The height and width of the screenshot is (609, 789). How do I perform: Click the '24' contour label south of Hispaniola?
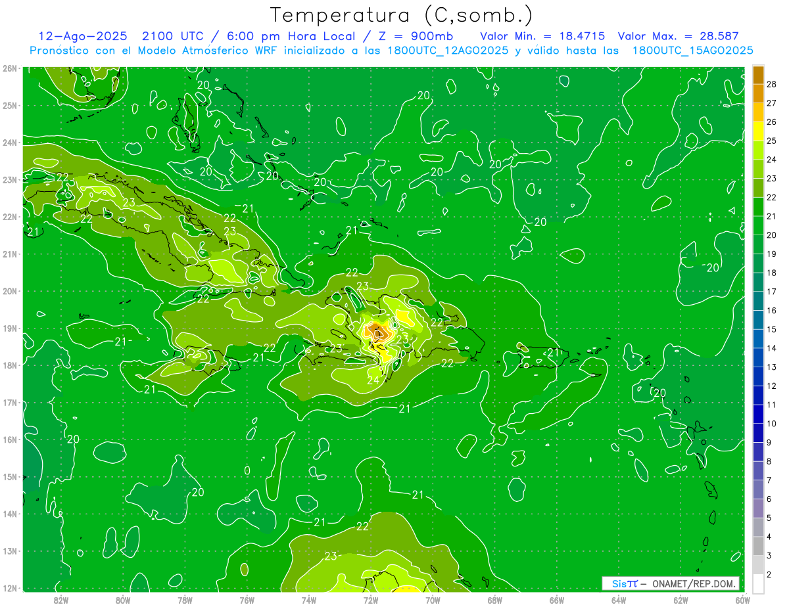373,380
